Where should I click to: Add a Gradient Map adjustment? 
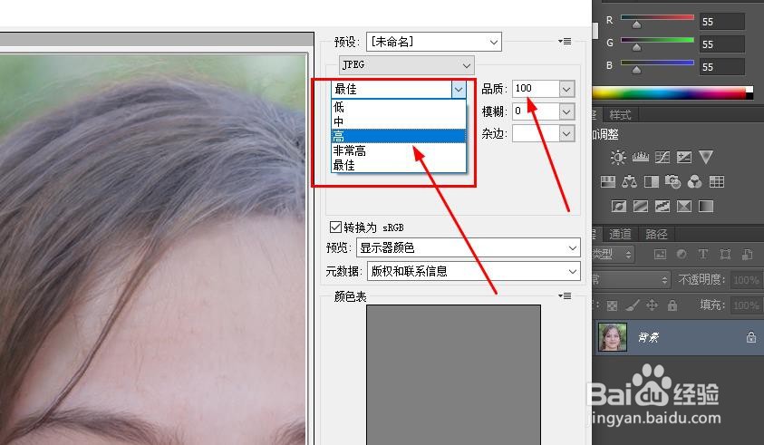pyautogui.click(x=705, y=206)
